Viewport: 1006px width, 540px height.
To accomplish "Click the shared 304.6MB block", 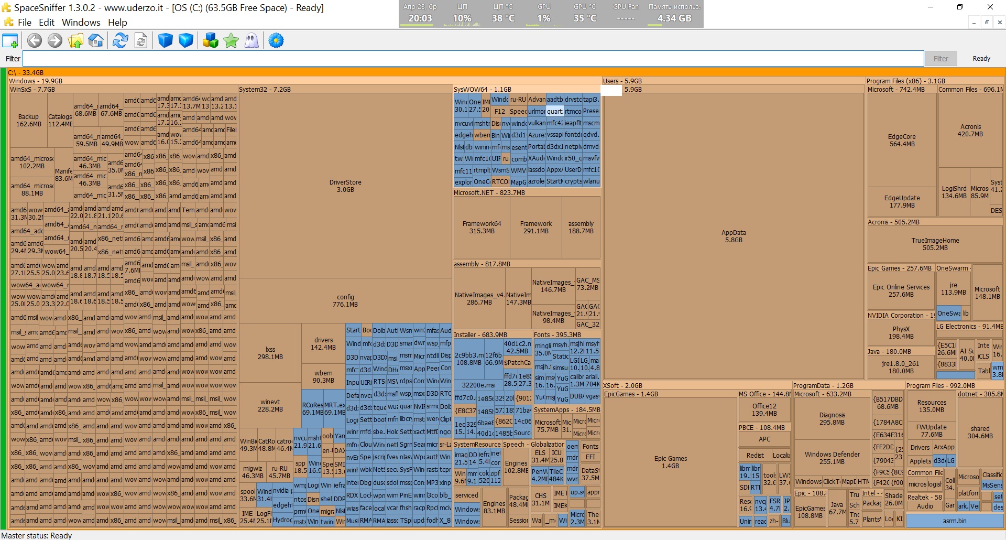I will tap(980, 432).
